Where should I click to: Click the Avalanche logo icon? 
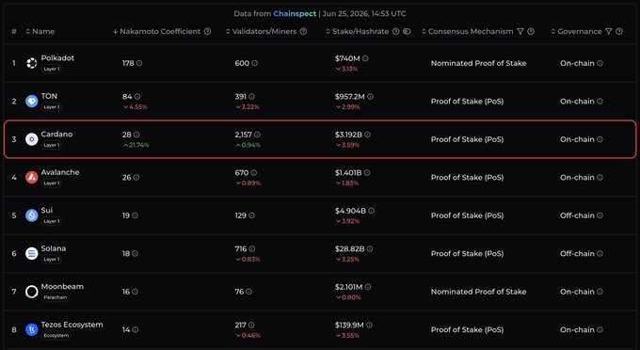point(31,178)
